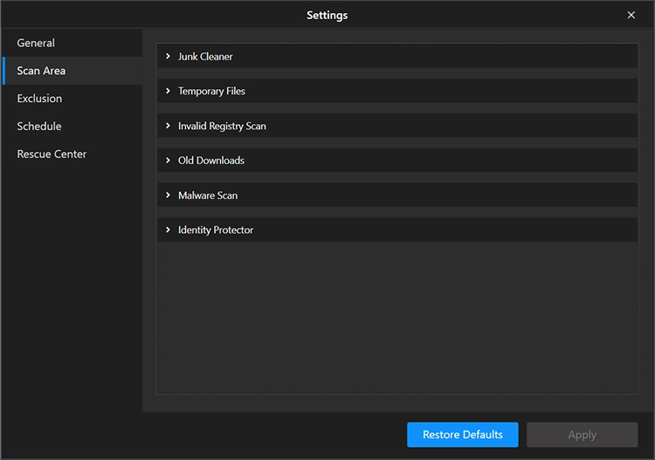Click the Junk Cleaner section label
The width and height of the screenshot is (655, 460).
point(205,57)
